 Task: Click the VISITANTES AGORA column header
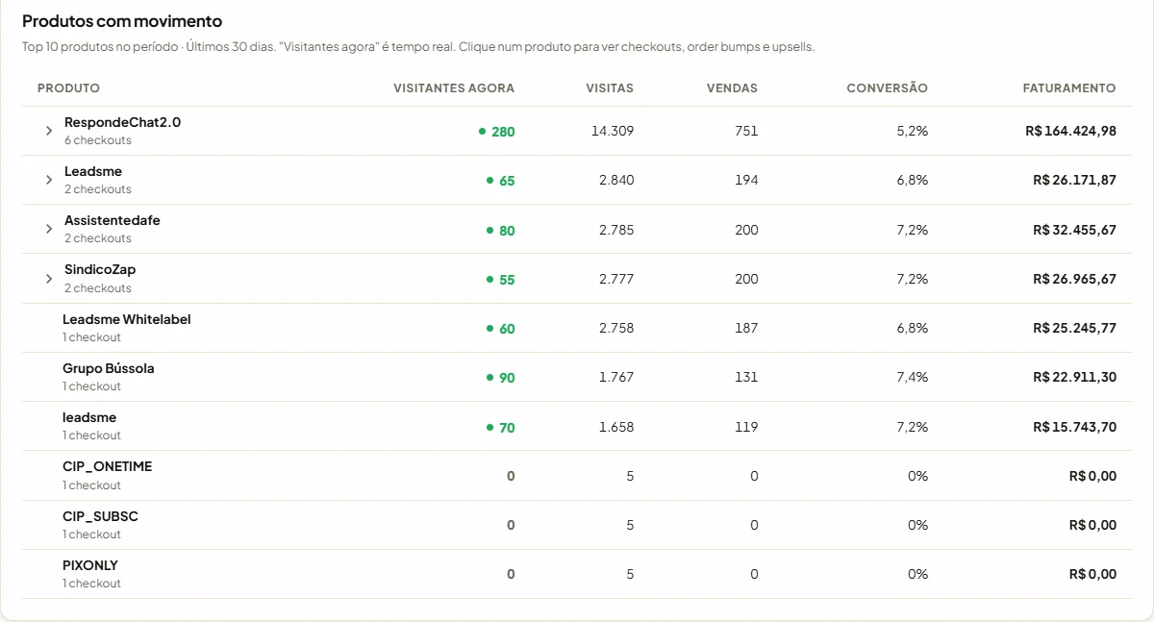pos(454,88)
